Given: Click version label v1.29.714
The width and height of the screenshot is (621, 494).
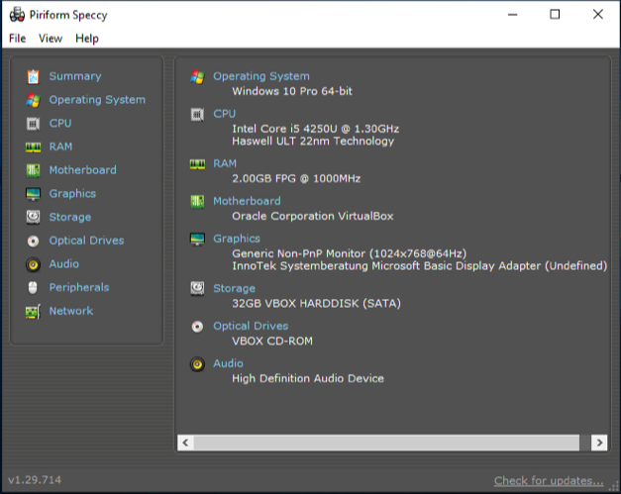Looking at the screenshot, I should pos(35,480).
